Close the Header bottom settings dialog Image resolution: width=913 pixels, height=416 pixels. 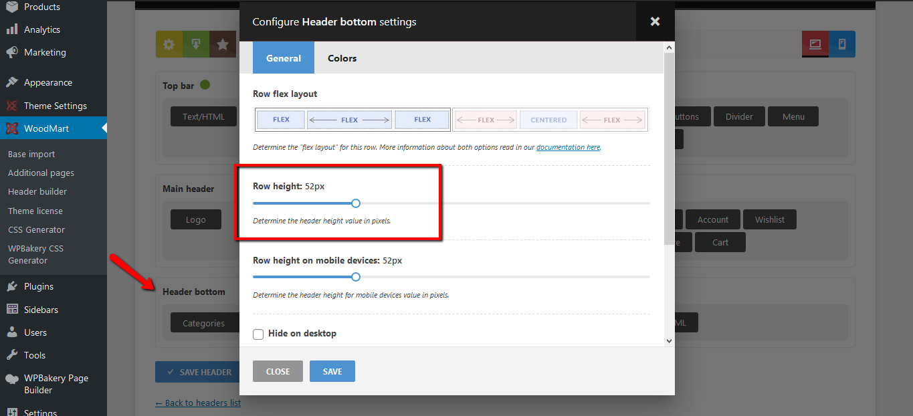click(655, 21)
